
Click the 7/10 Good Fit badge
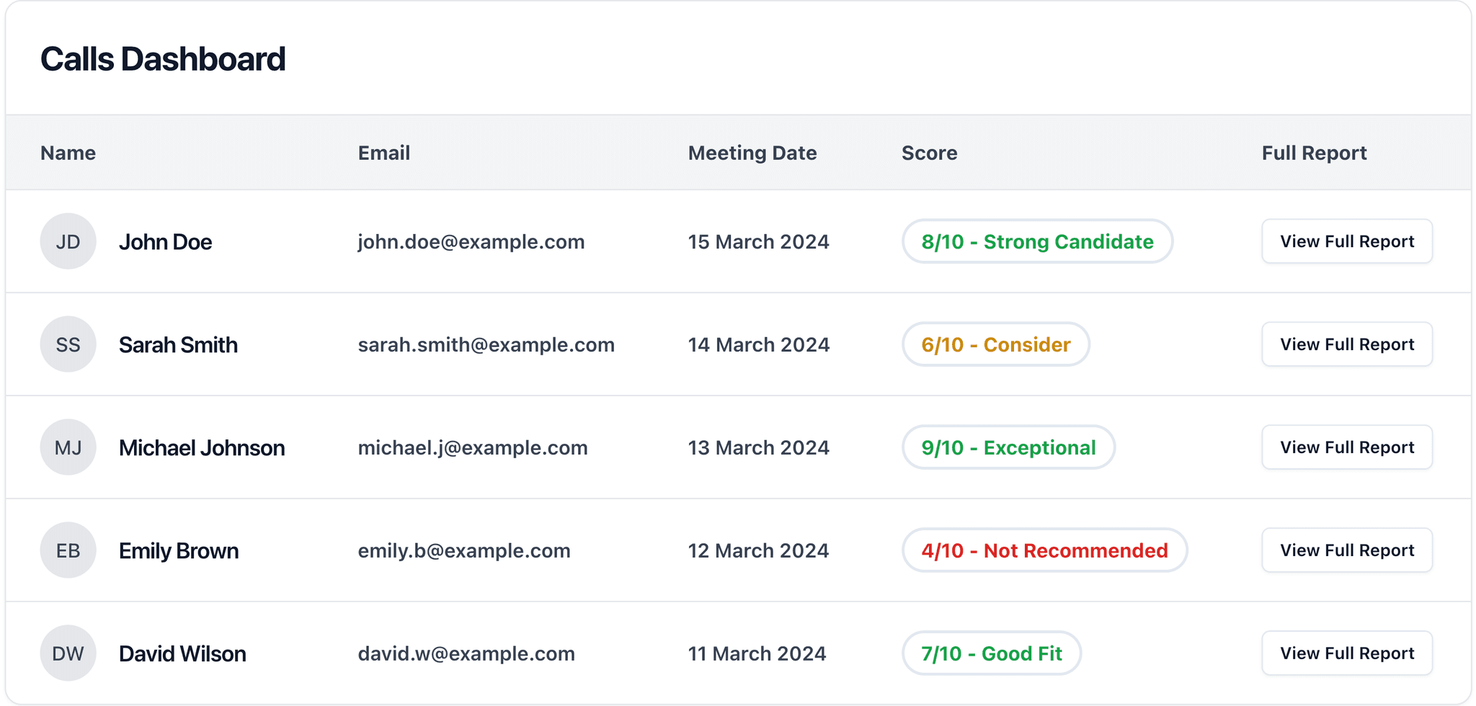click(992, 653)
